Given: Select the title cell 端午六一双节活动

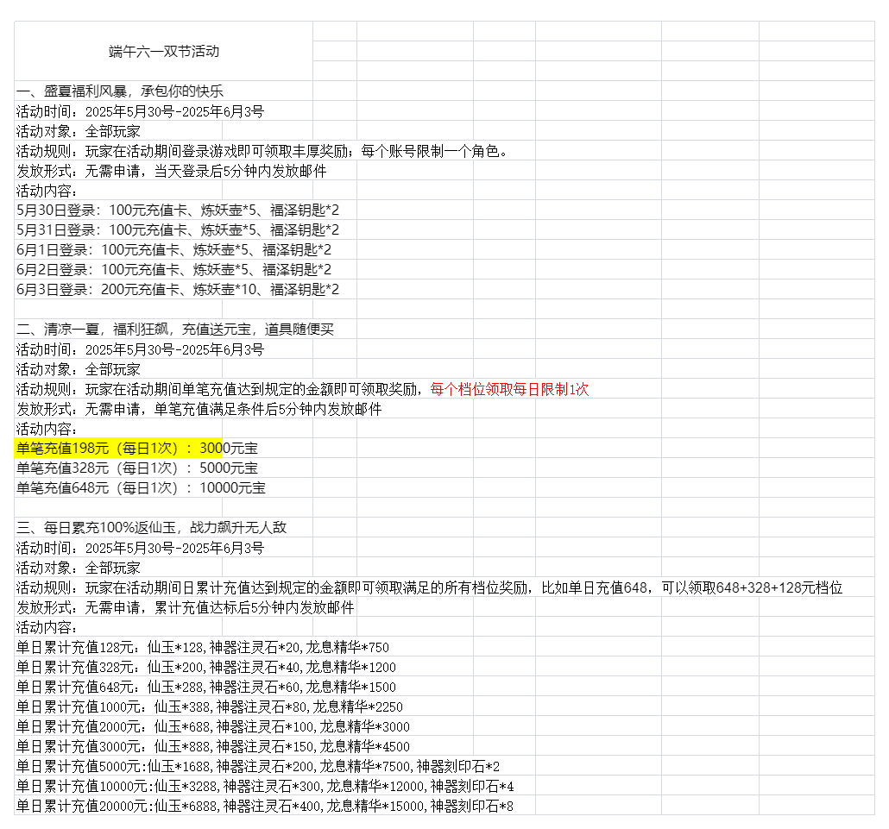Looking at the screenshot, I should [164, 52].
